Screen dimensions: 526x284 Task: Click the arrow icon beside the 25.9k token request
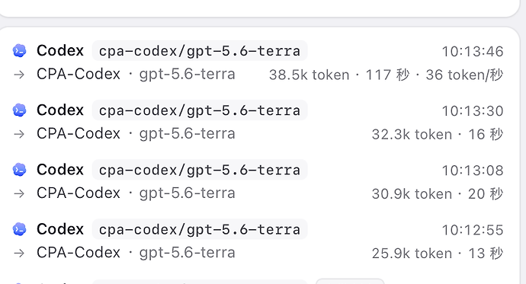point(19,253)
